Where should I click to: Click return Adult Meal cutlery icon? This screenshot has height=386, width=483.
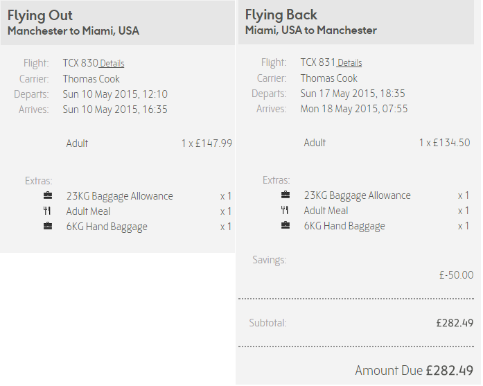[285, 211]
